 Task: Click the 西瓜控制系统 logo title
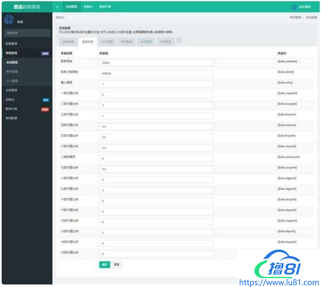27,7
